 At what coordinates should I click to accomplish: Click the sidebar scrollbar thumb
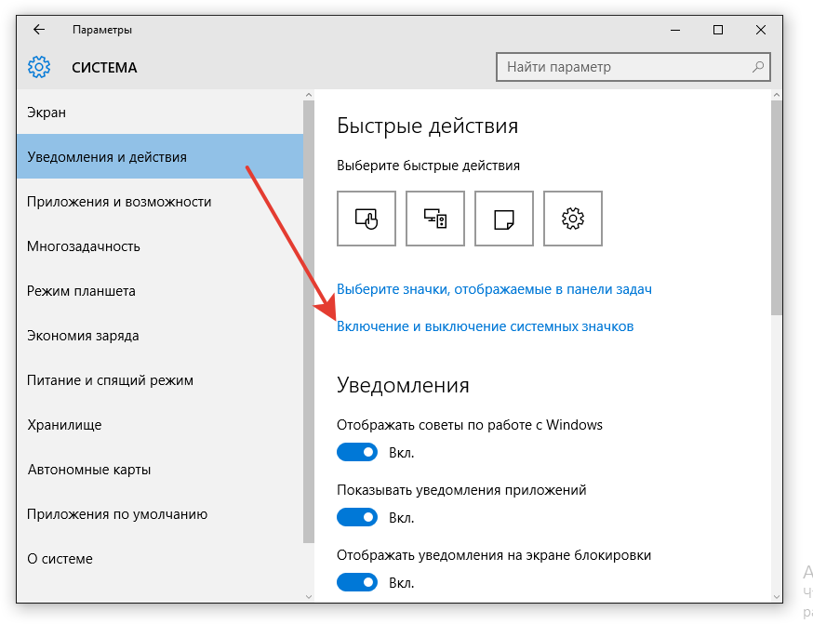pyautogui.click(x=309, y=322)
